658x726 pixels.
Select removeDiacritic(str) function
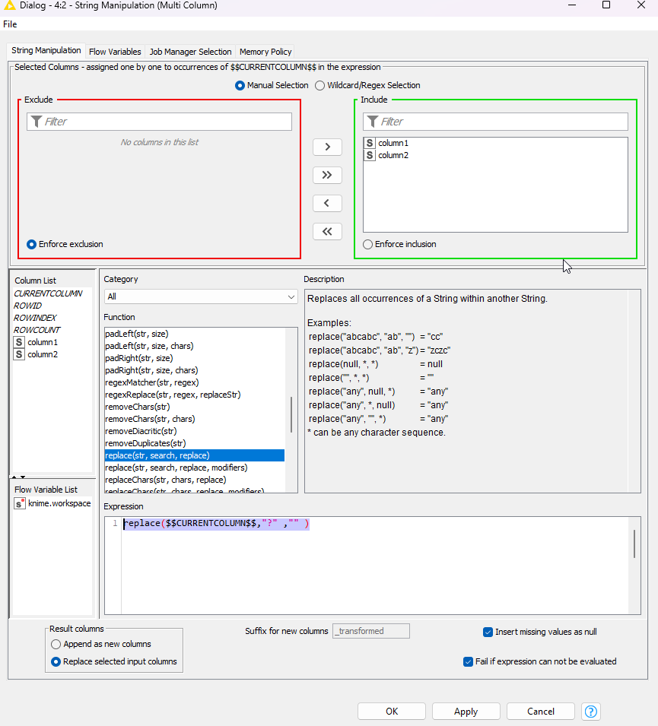click(x=141, y=431)
